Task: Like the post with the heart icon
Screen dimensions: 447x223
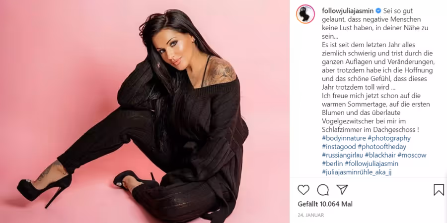Action: (303, 190)
